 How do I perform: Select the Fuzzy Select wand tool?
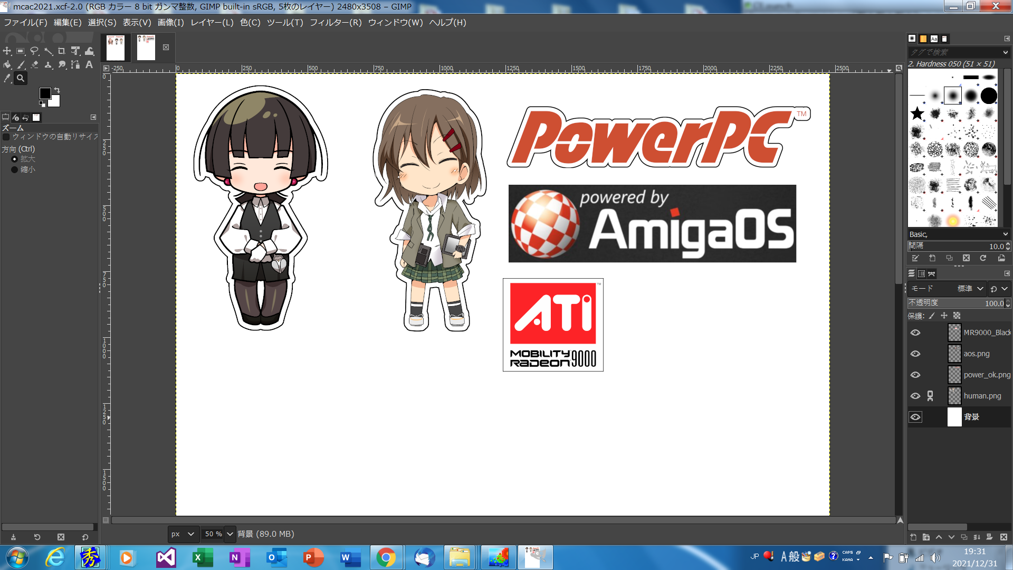[48, 51]
